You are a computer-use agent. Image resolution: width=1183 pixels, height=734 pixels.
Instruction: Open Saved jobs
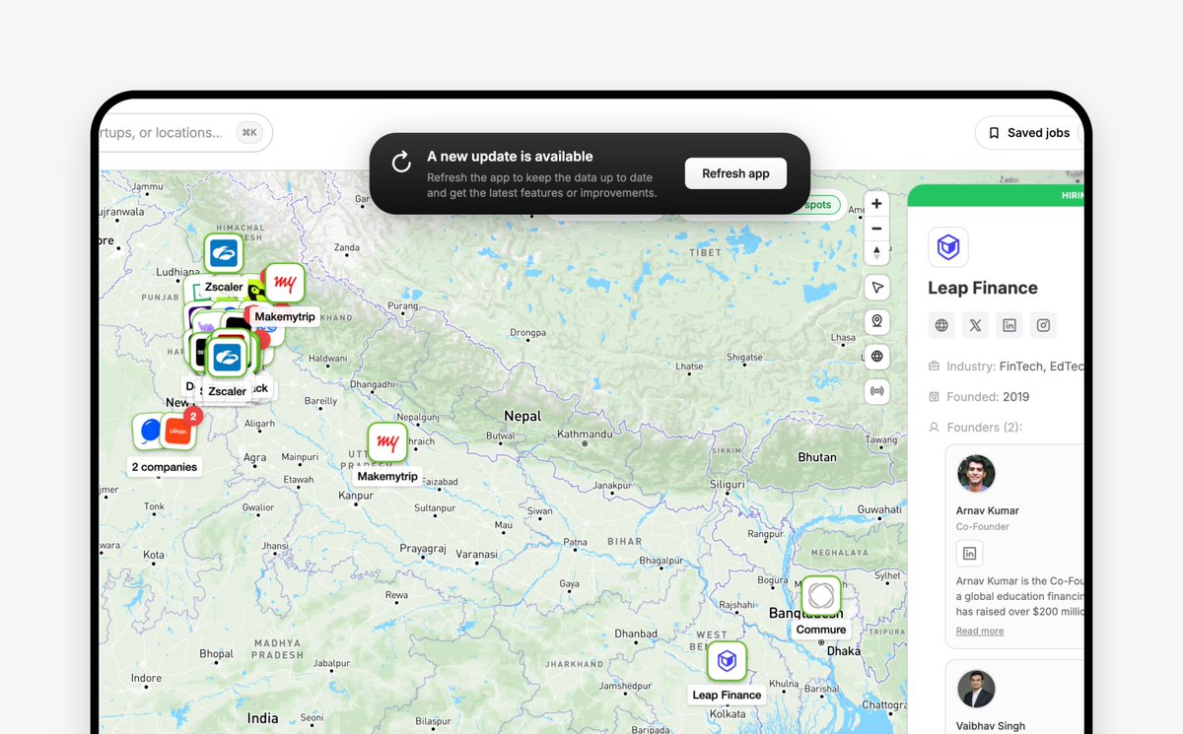[x=1029, y=133]
